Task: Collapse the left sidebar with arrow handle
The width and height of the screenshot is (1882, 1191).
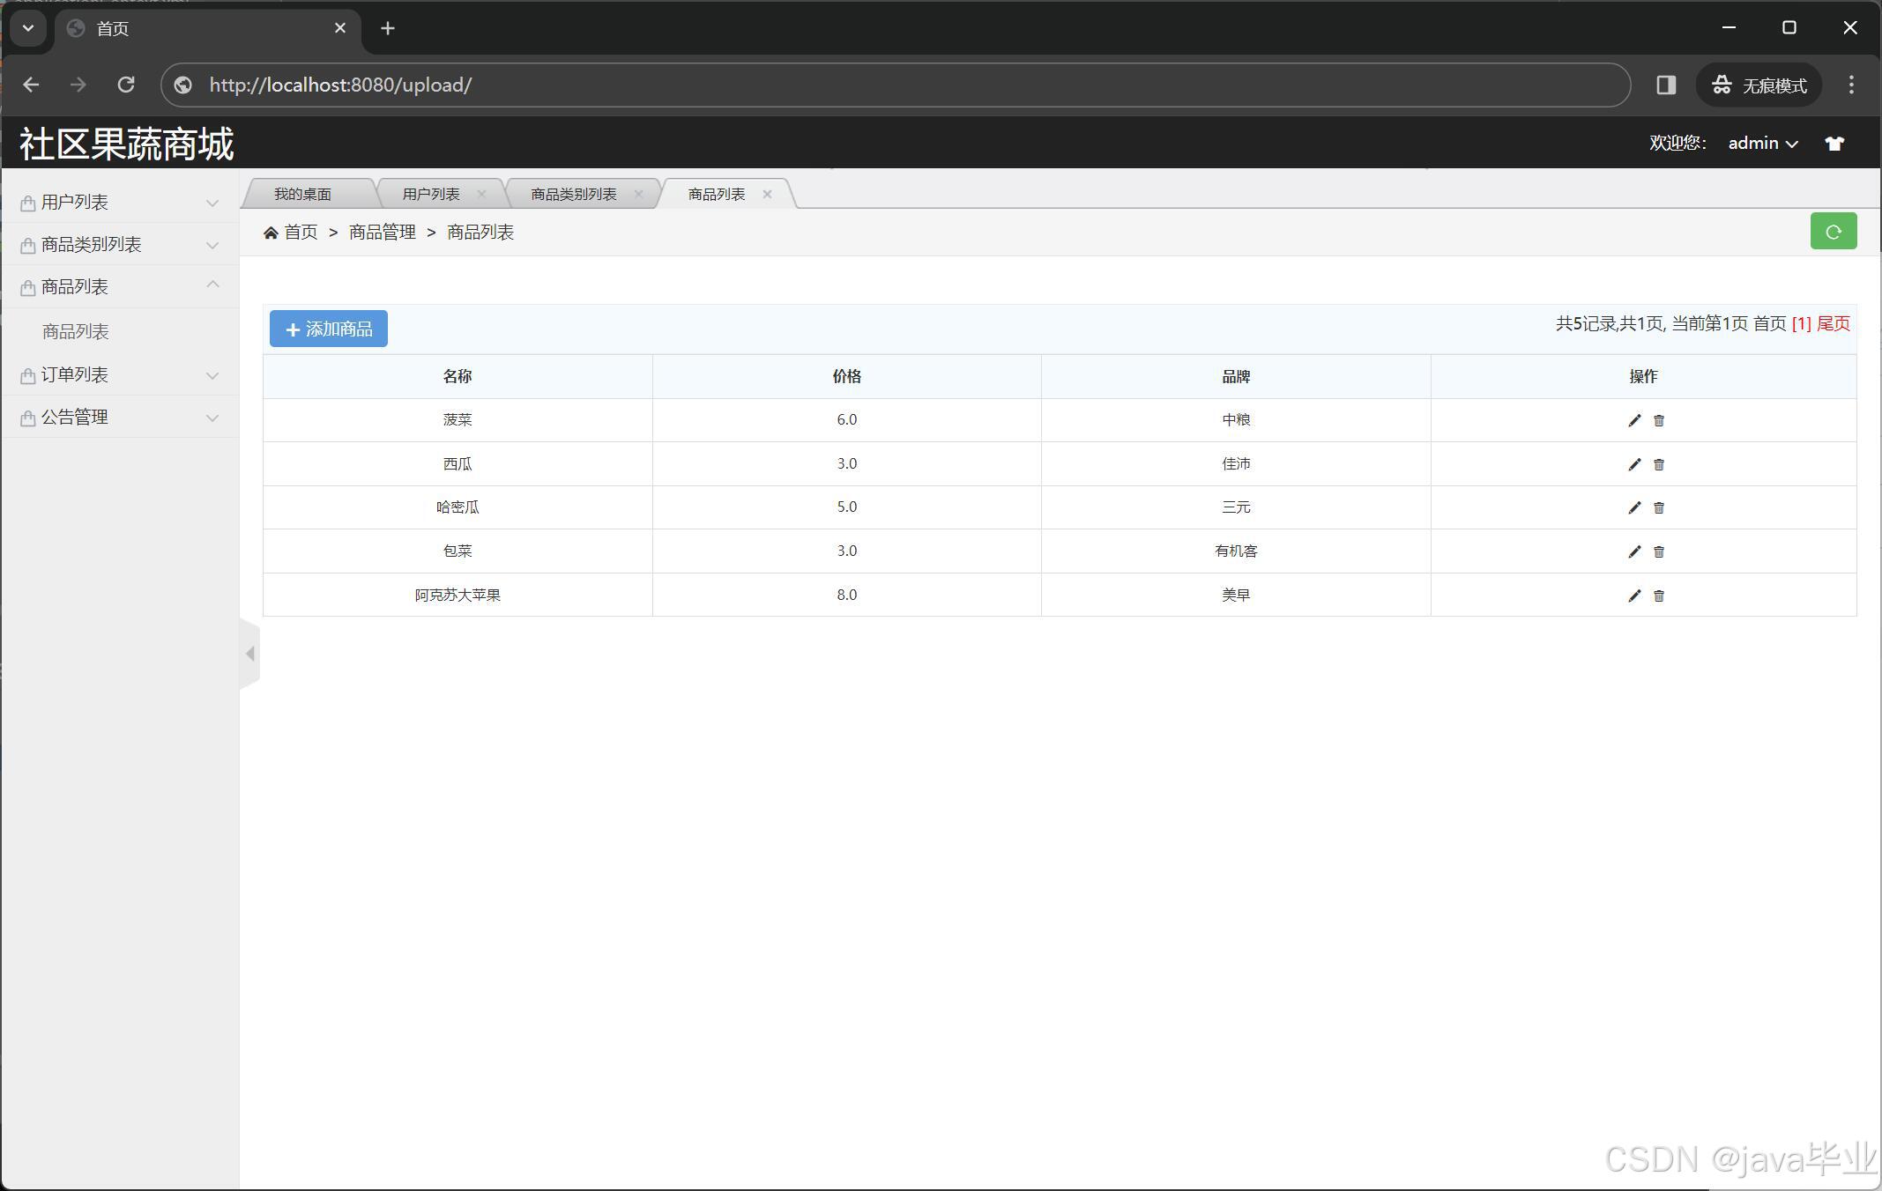Action: 250,654
